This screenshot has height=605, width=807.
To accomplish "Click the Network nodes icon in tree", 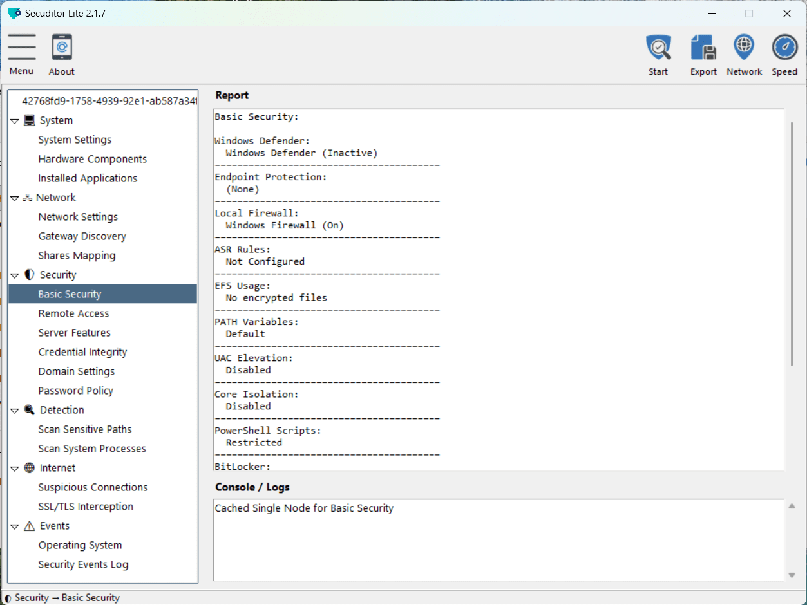I will pyautogui.click(x=28, y=198).
